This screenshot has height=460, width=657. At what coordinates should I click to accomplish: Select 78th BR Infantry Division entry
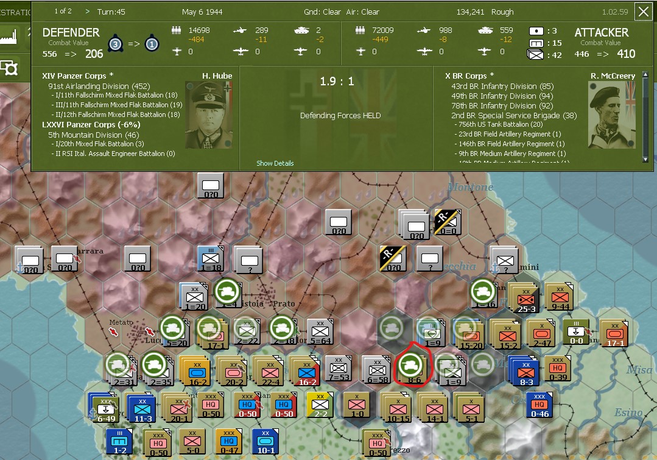pos(502,105)
